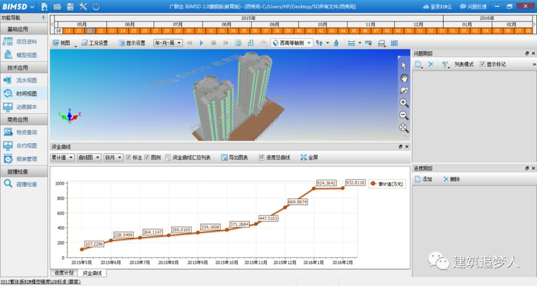
Task: Select the hand pan tool in viewport
Action: pos(404,78)
